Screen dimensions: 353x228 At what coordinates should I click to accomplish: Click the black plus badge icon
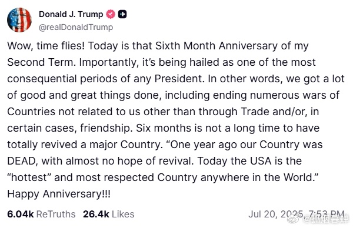tap(122, 14)
